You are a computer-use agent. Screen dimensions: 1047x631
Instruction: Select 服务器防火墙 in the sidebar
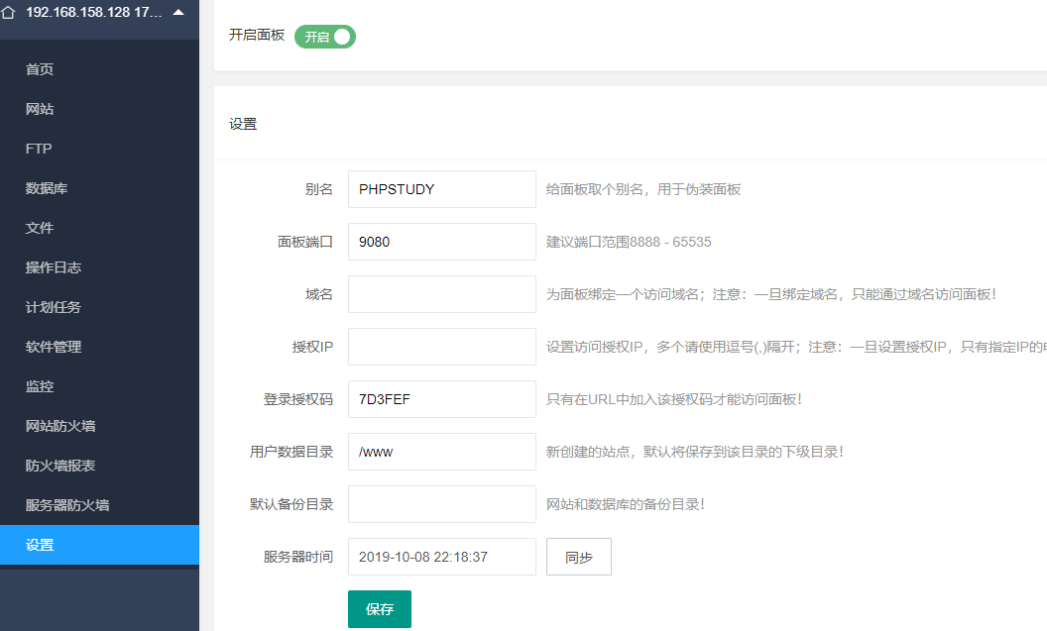tap(67, 505)
